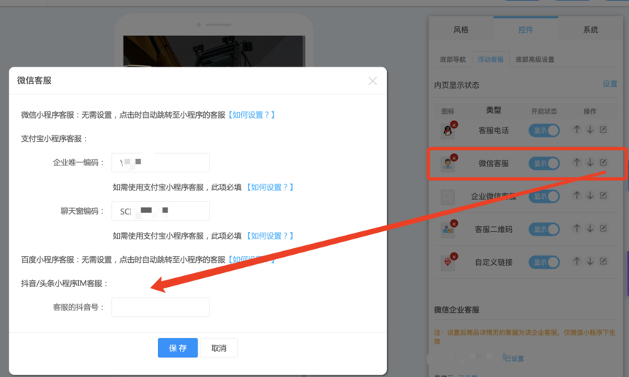Click the group icon of 客服二维码 row
The width and height of the screenshot is (629, 377).
click(x=448, y=230)
